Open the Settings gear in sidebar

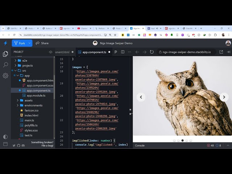[5, 75]
